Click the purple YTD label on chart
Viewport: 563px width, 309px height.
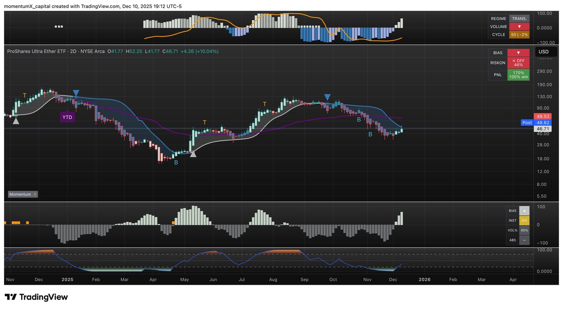(67, 118)
